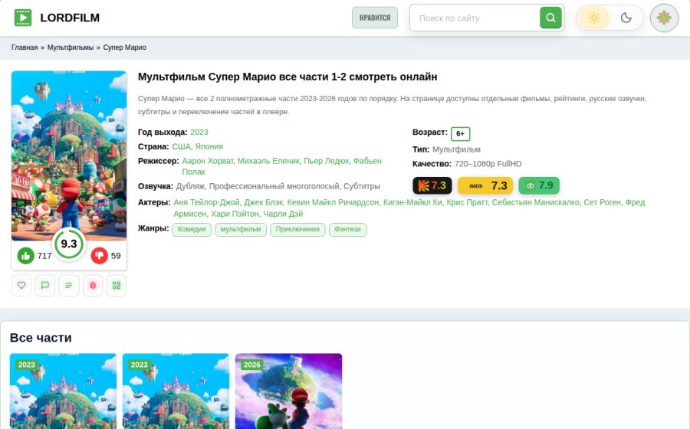Open the flower profile avatar menu
The image size is (690, 429).
click(x=664, y=18)
